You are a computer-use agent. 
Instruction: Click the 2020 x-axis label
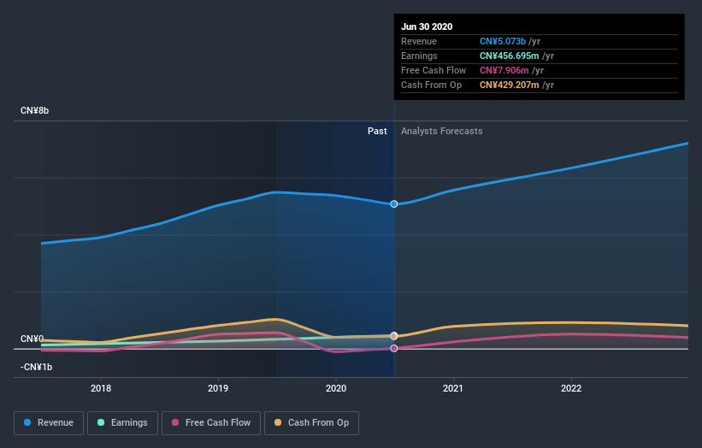[x=336, y=388]
